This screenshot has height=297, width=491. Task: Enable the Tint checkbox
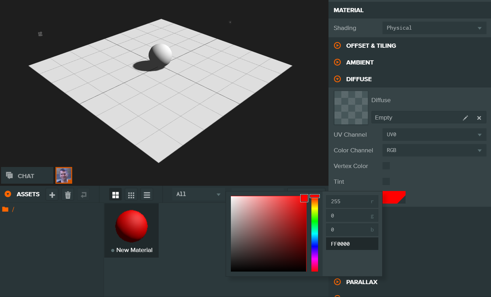coord(386,182)
